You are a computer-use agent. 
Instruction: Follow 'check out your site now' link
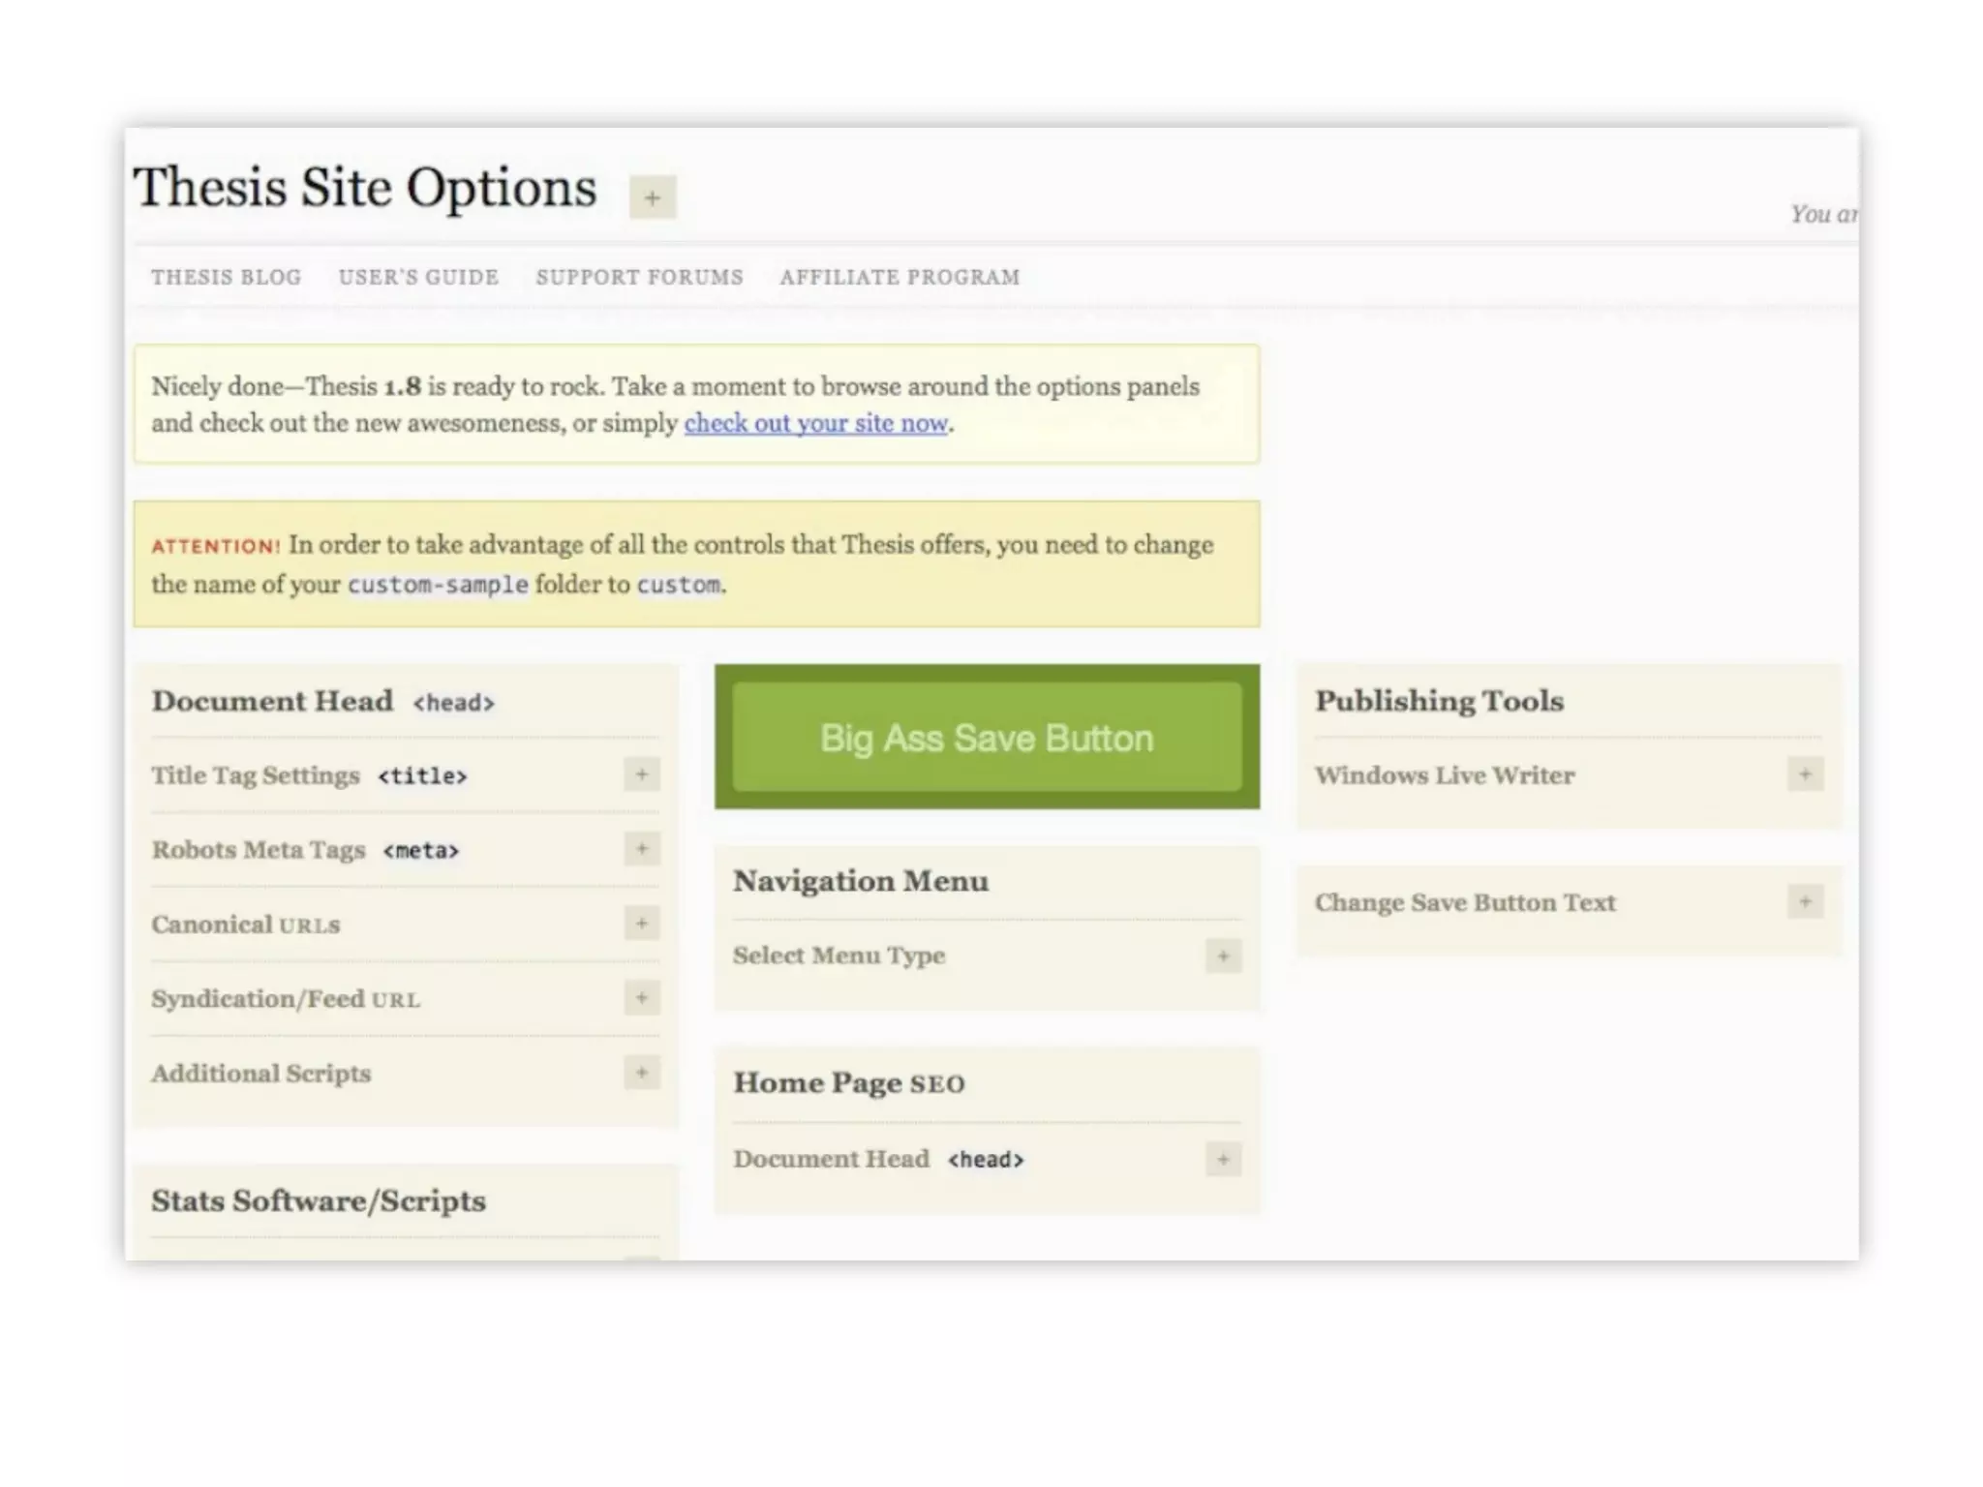pyautogui.click(x=815, y=424)
